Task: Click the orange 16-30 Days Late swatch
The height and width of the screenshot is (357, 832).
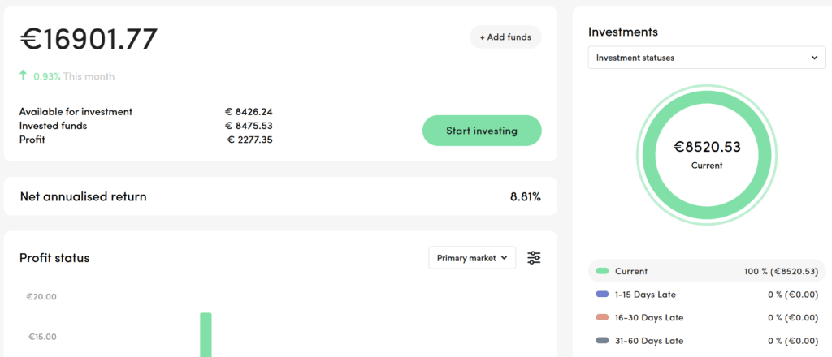Action: coord(602,317)
